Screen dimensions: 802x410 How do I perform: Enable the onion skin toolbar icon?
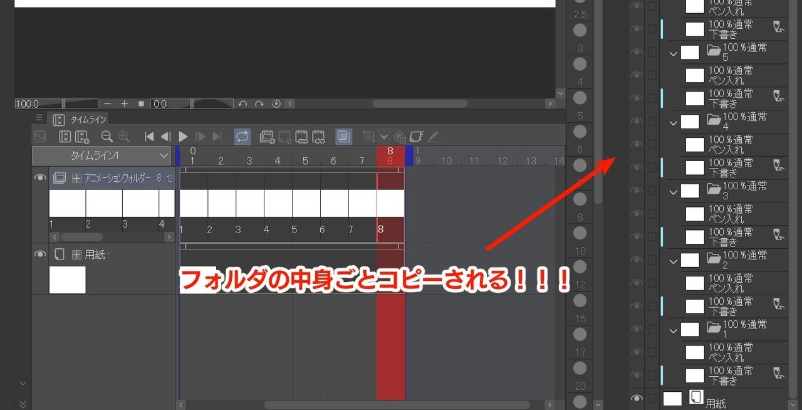pyautogui.click(x=343, y=136)
